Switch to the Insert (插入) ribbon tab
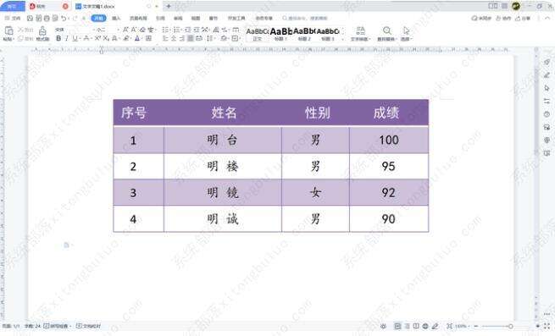This screenshot has width=555, height=336. [x=116, y=18]
